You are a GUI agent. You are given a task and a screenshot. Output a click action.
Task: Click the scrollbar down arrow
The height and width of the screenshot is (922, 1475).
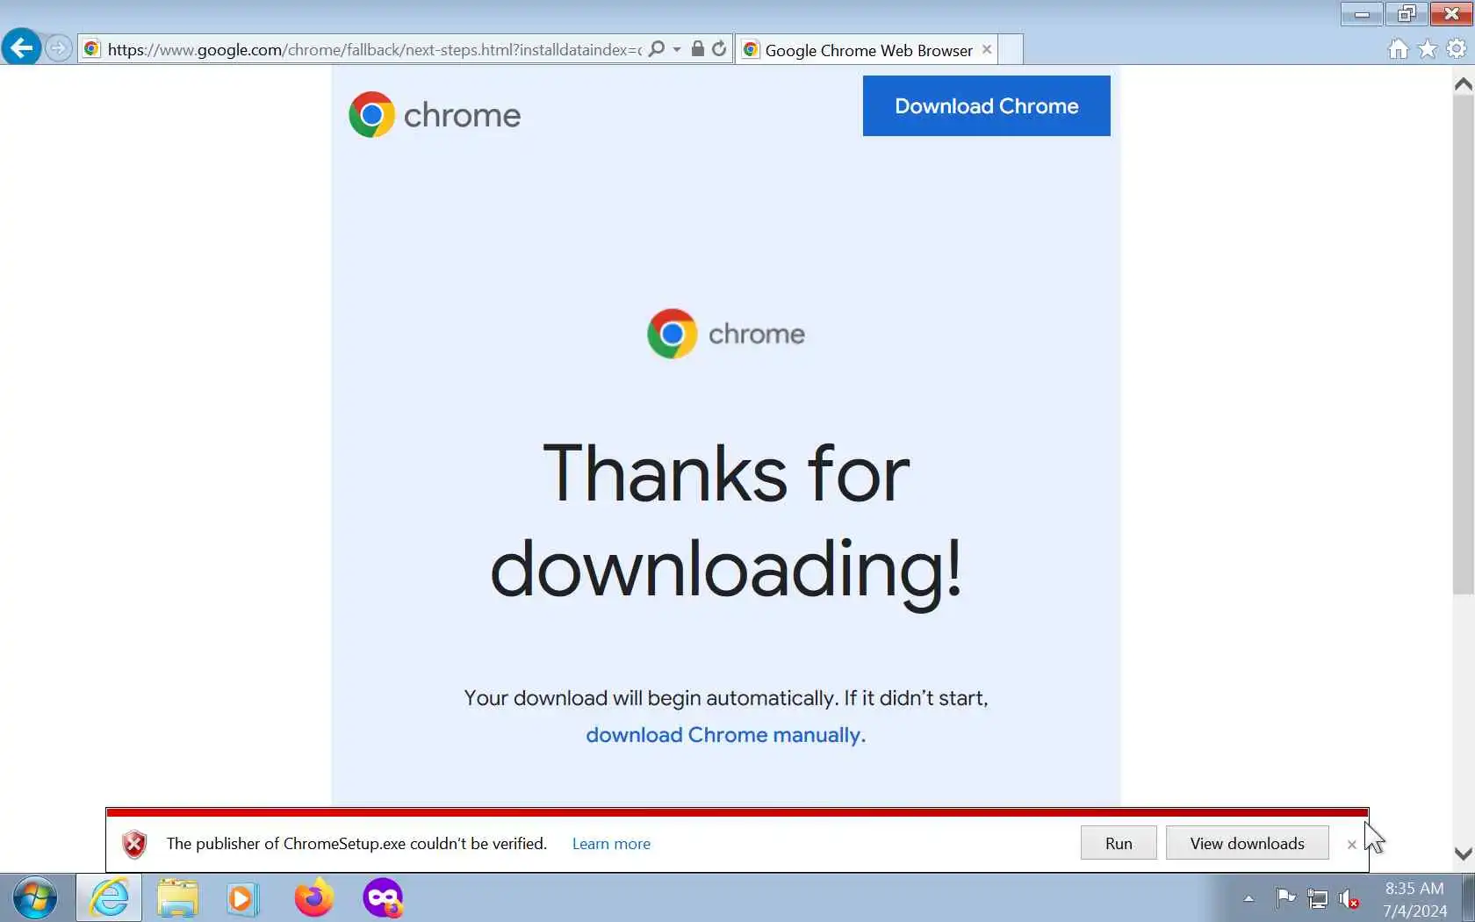coord(1463,854)
